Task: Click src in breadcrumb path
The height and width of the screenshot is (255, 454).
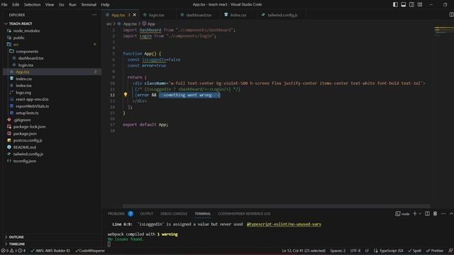Action: click(109, 23)
